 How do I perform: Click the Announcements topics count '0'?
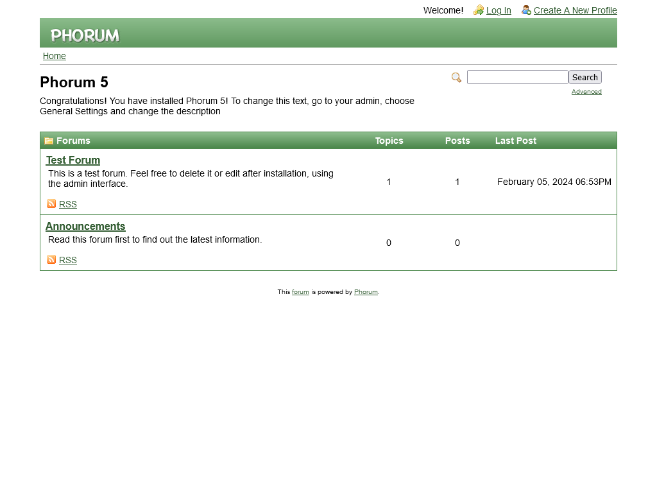coord(389,243)
